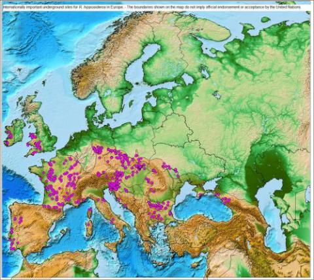Image resolution: width=314 pixels, height=280 pixels.
Task: Click the marker cluster in southwest England
Action: point(34,152)
